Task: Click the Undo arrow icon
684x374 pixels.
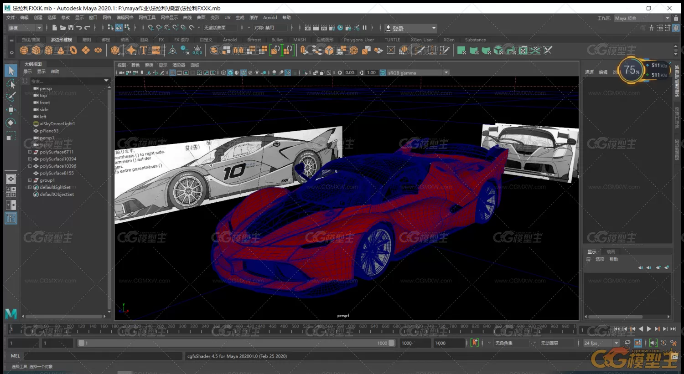Action: [79, 28]
